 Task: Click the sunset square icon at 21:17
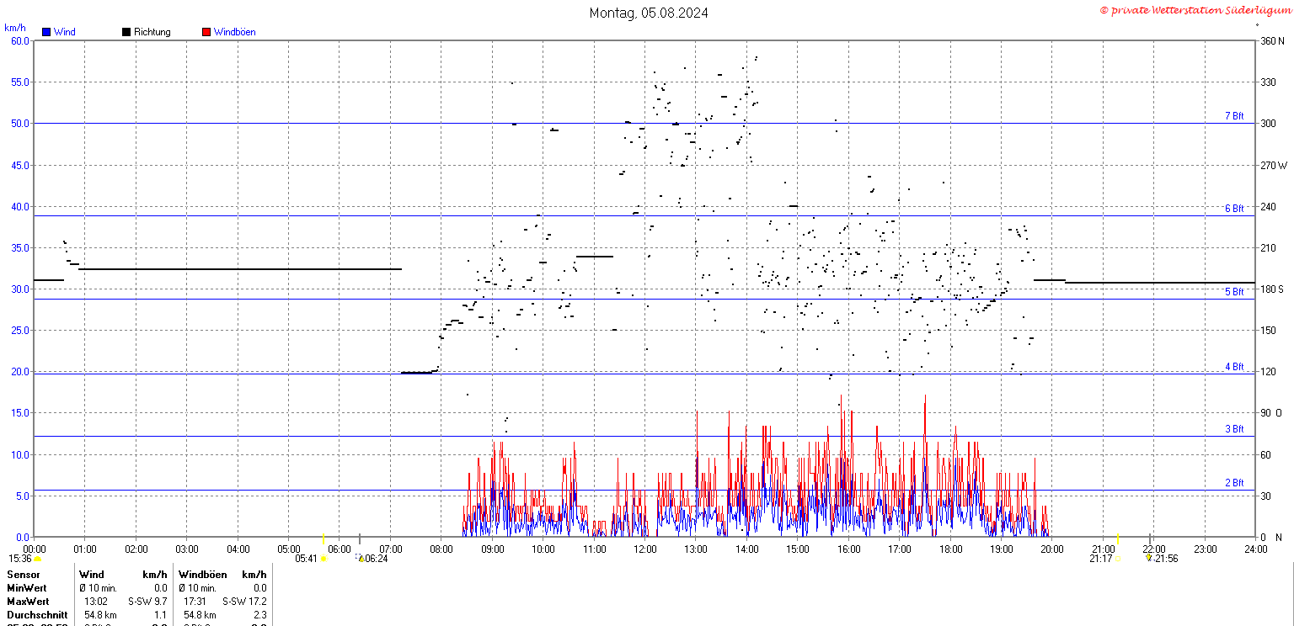click(x=1117, y=559)
